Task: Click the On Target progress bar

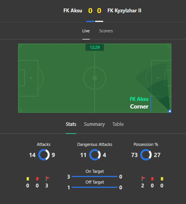Action: point(94,177)
